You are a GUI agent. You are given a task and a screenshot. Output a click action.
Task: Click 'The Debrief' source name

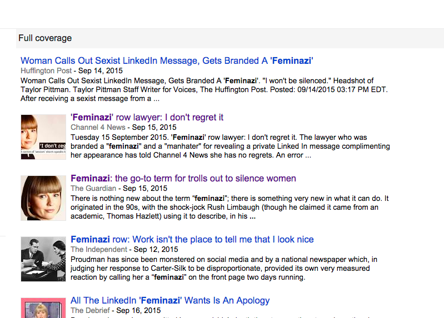(91, 311)
